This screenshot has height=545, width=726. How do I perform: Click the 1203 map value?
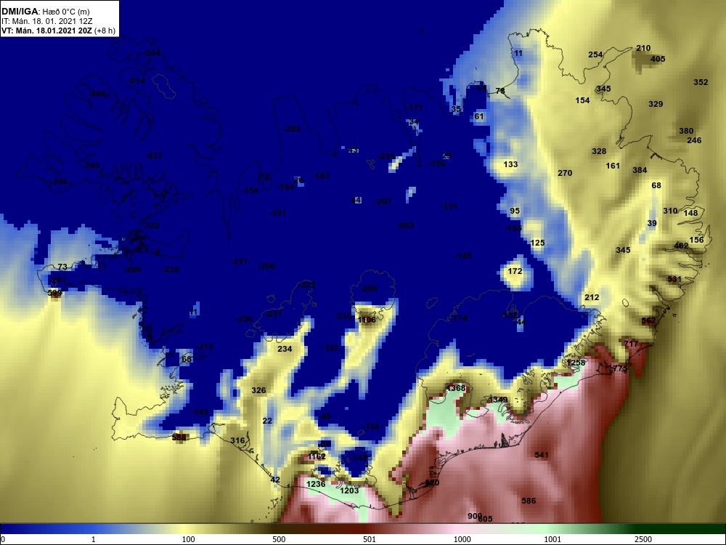pyautogui.click(x=350, y=490)
